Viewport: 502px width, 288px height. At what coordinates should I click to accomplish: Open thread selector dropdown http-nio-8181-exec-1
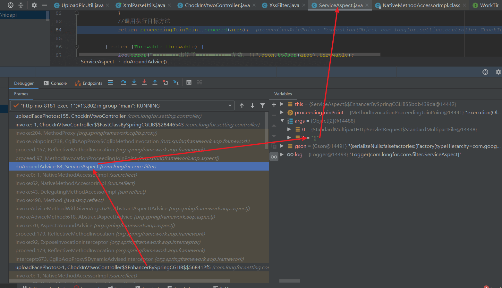(122, 106)
